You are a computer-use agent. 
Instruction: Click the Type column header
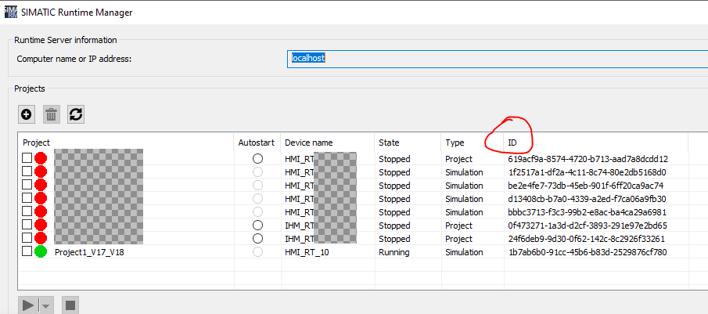tap(455, 143)
